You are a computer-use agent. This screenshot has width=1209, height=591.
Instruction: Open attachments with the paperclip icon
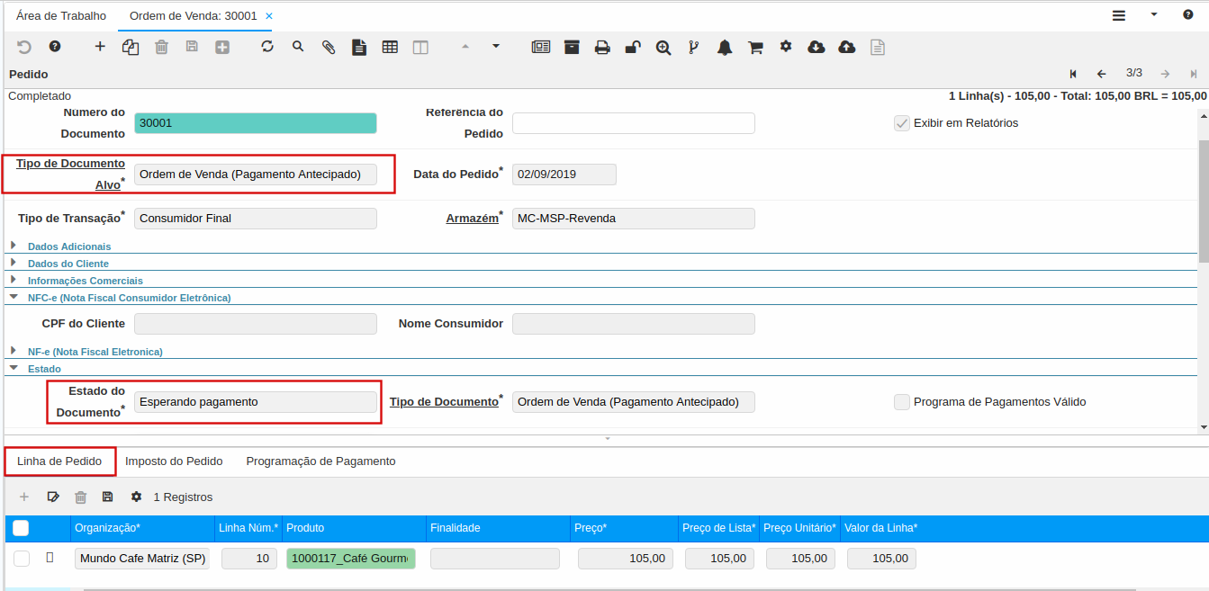click(x=329, y=47)
